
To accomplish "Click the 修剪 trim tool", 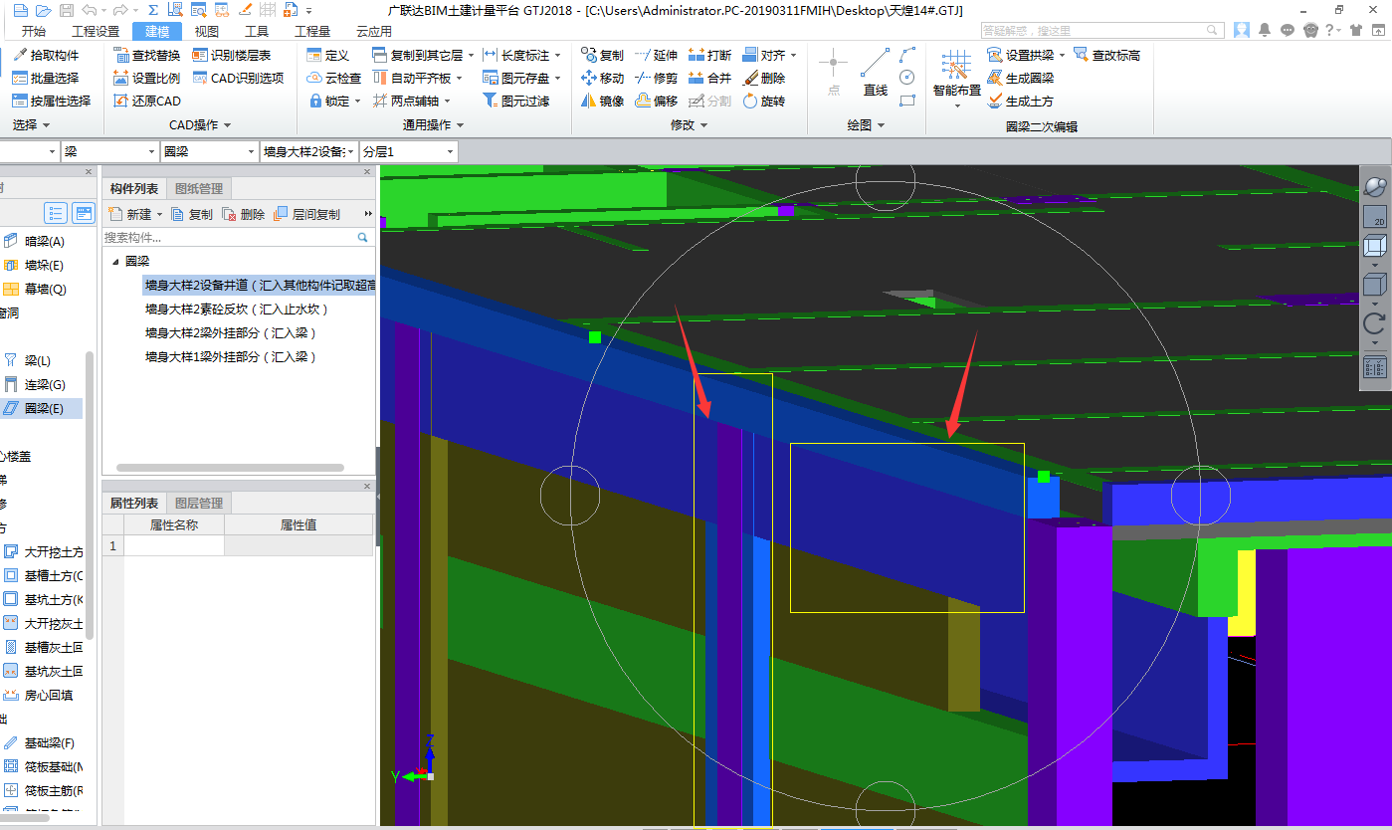I will coord(656,78).
